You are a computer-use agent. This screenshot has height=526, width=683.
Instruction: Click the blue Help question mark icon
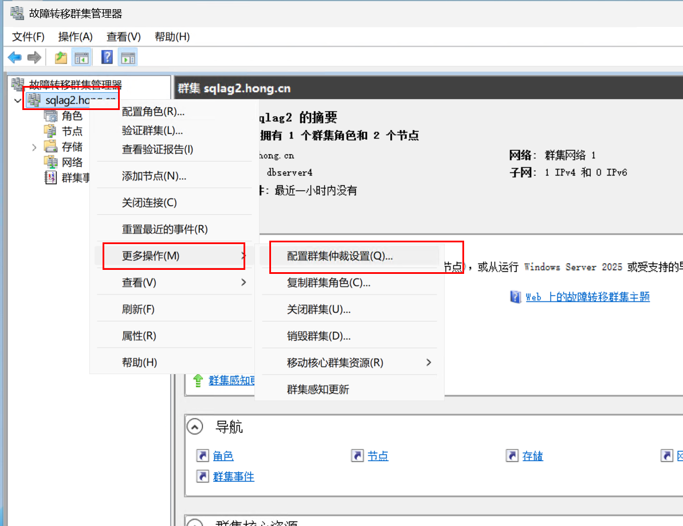point(107,57)
